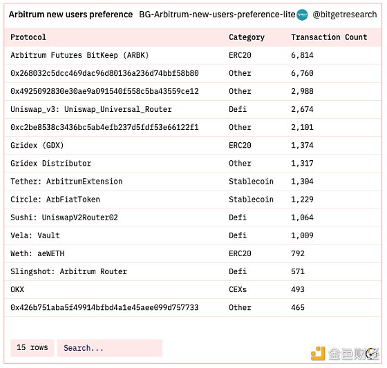Click the 15 rows counter
Image resolution: width=387 pixels, height=368 pixels.
tap(32, 348)
